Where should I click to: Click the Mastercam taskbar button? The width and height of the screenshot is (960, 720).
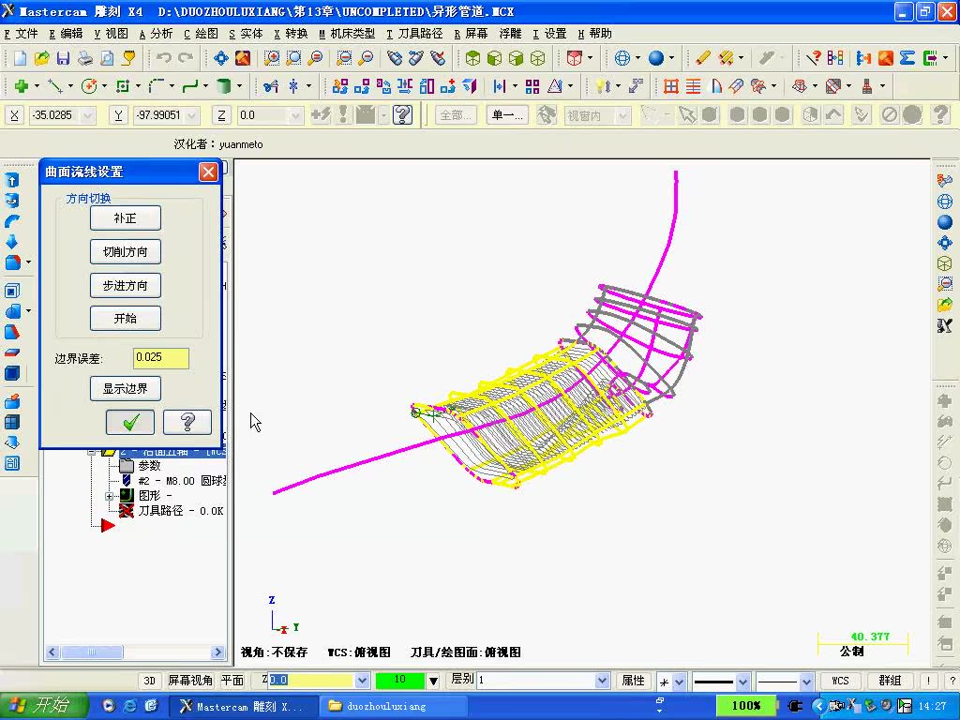[242, 706]
